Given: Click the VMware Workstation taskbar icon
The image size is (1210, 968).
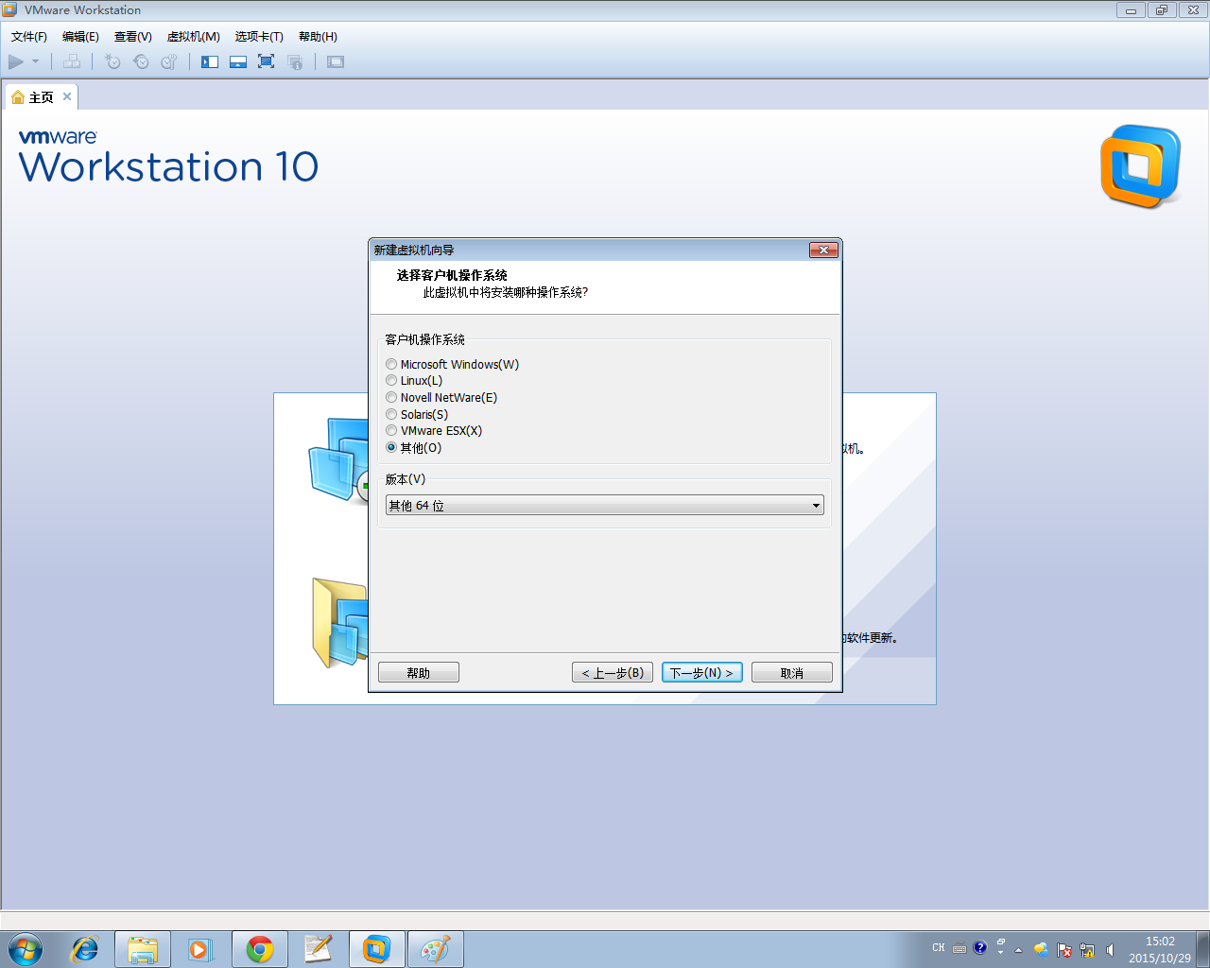Looking at the screenshot, I should 377,949.
